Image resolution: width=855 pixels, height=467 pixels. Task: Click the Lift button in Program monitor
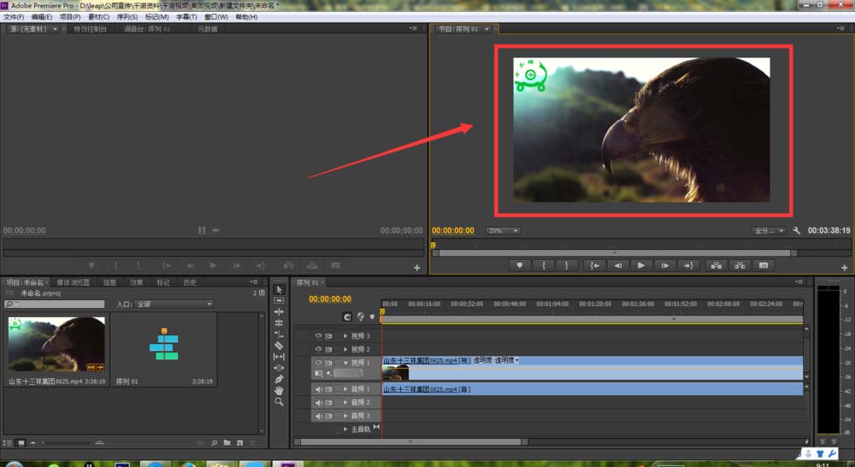716,266
